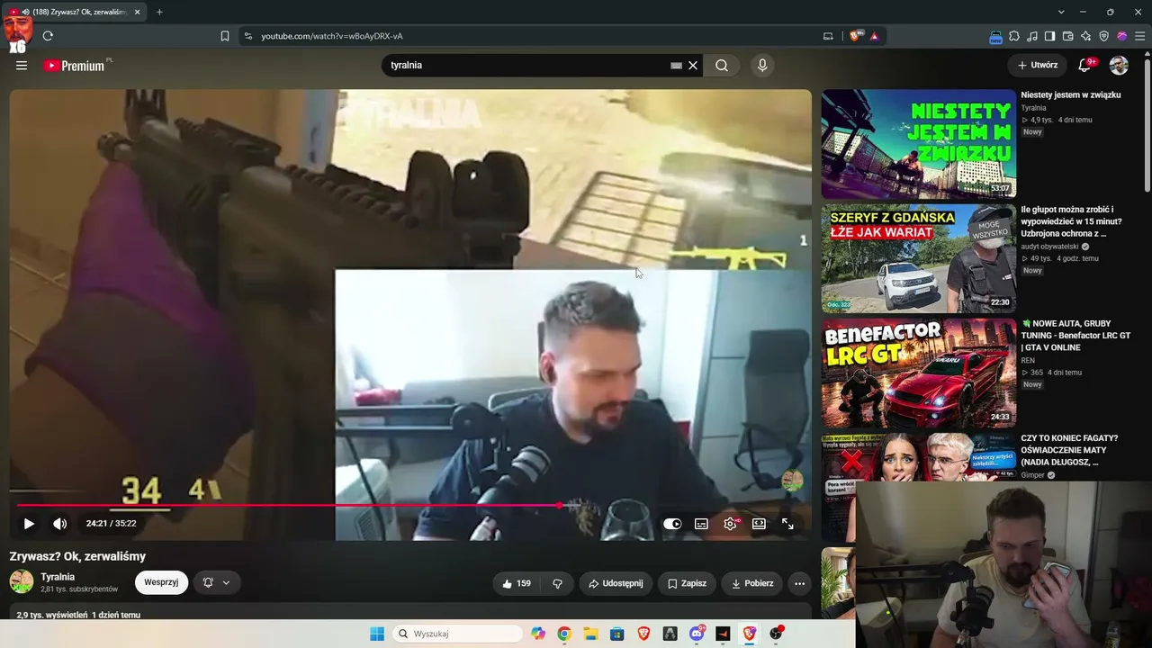Mute the video volume
The image size is (1152, 648).
59,524
